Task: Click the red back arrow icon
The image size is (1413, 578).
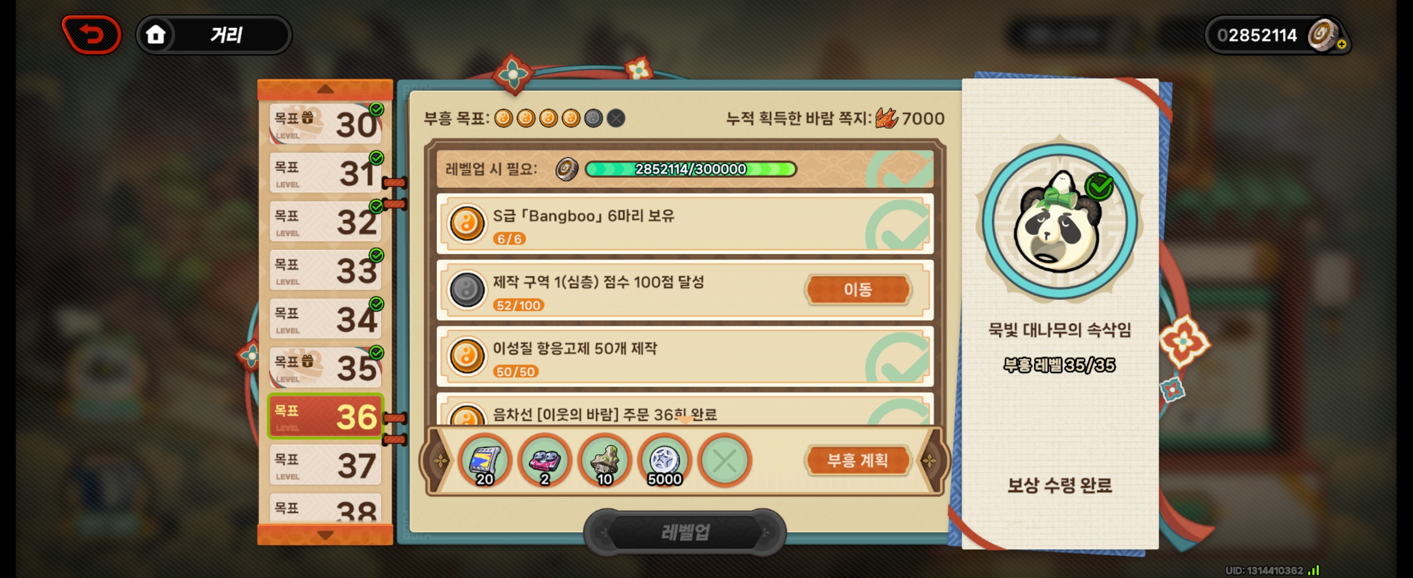Action: coord(92,35)
